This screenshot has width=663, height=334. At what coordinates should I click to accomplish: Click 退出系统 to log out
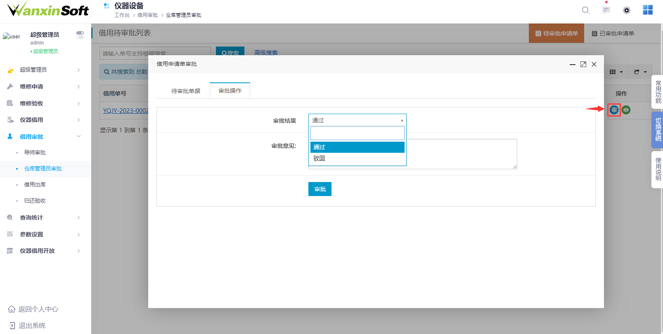32,325
